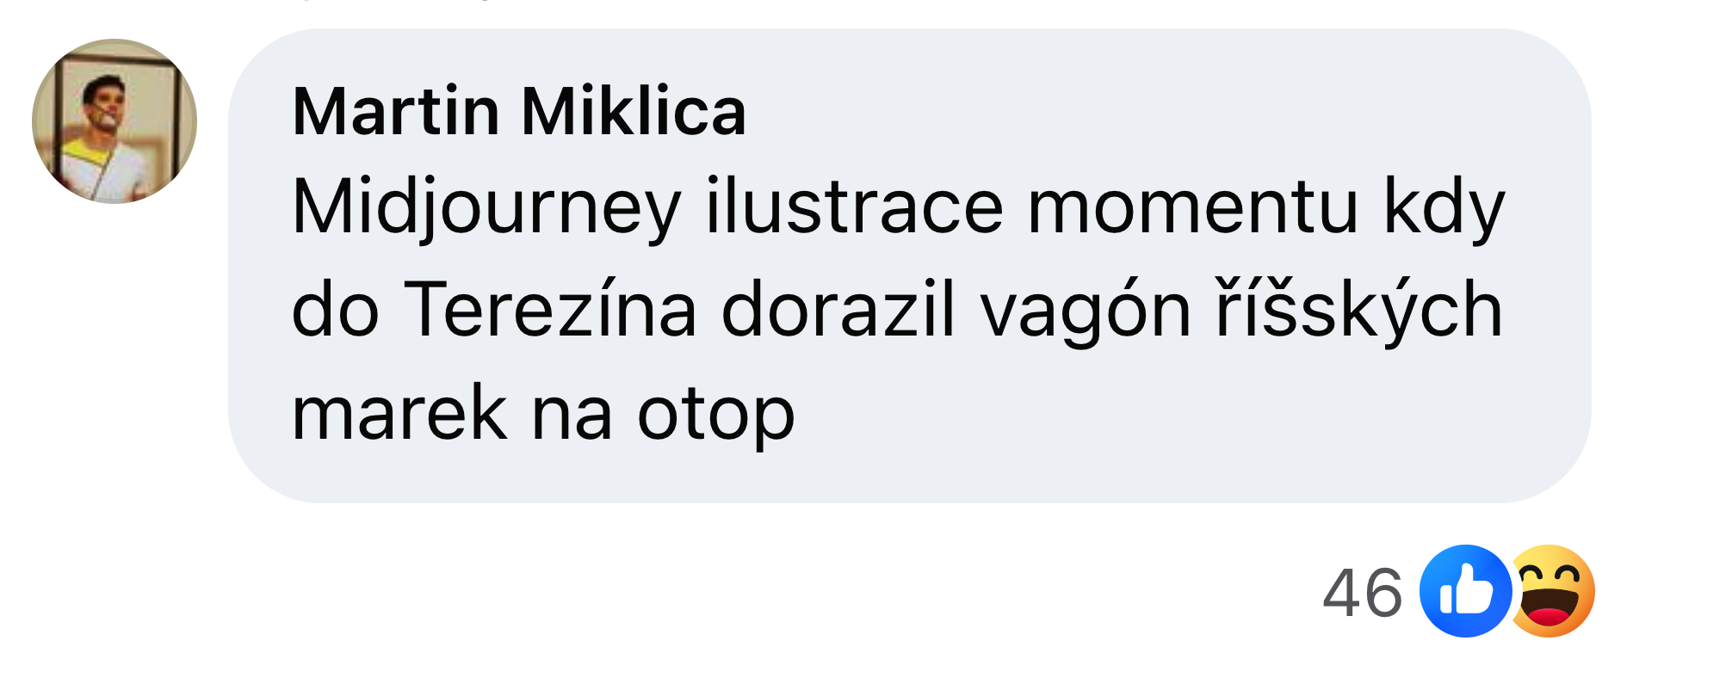
Task: Click the word Midjourney in the comment
Action: tap(486, 209)
